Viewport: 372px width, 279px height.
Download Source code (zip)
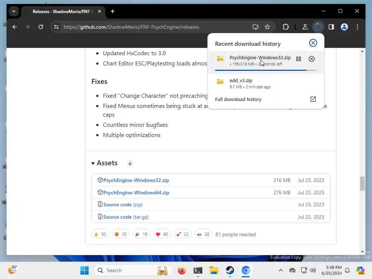tap(123, 205)
